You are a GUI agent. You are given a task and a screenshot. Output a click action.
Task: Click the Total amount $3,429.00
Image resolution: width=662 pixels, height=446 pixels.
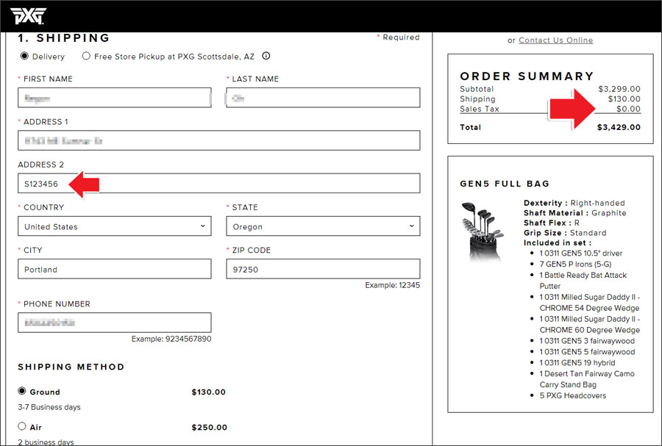(x=619, y=127)
